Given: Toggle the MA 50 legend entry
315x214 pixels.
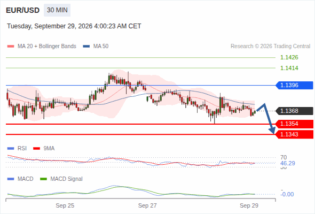Looking at the screenshot, I should click(x=96, y=47).
